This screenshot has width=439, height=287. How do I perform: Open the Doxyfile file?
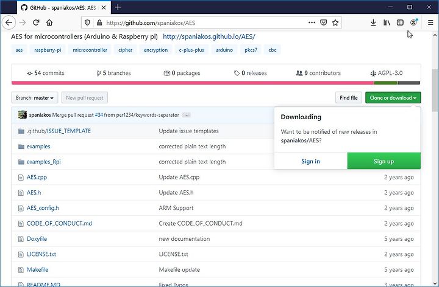(x=37, y=239)
